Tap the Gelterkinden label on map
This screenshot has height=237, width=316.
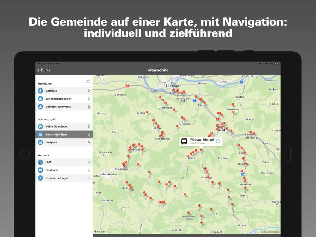109,174
